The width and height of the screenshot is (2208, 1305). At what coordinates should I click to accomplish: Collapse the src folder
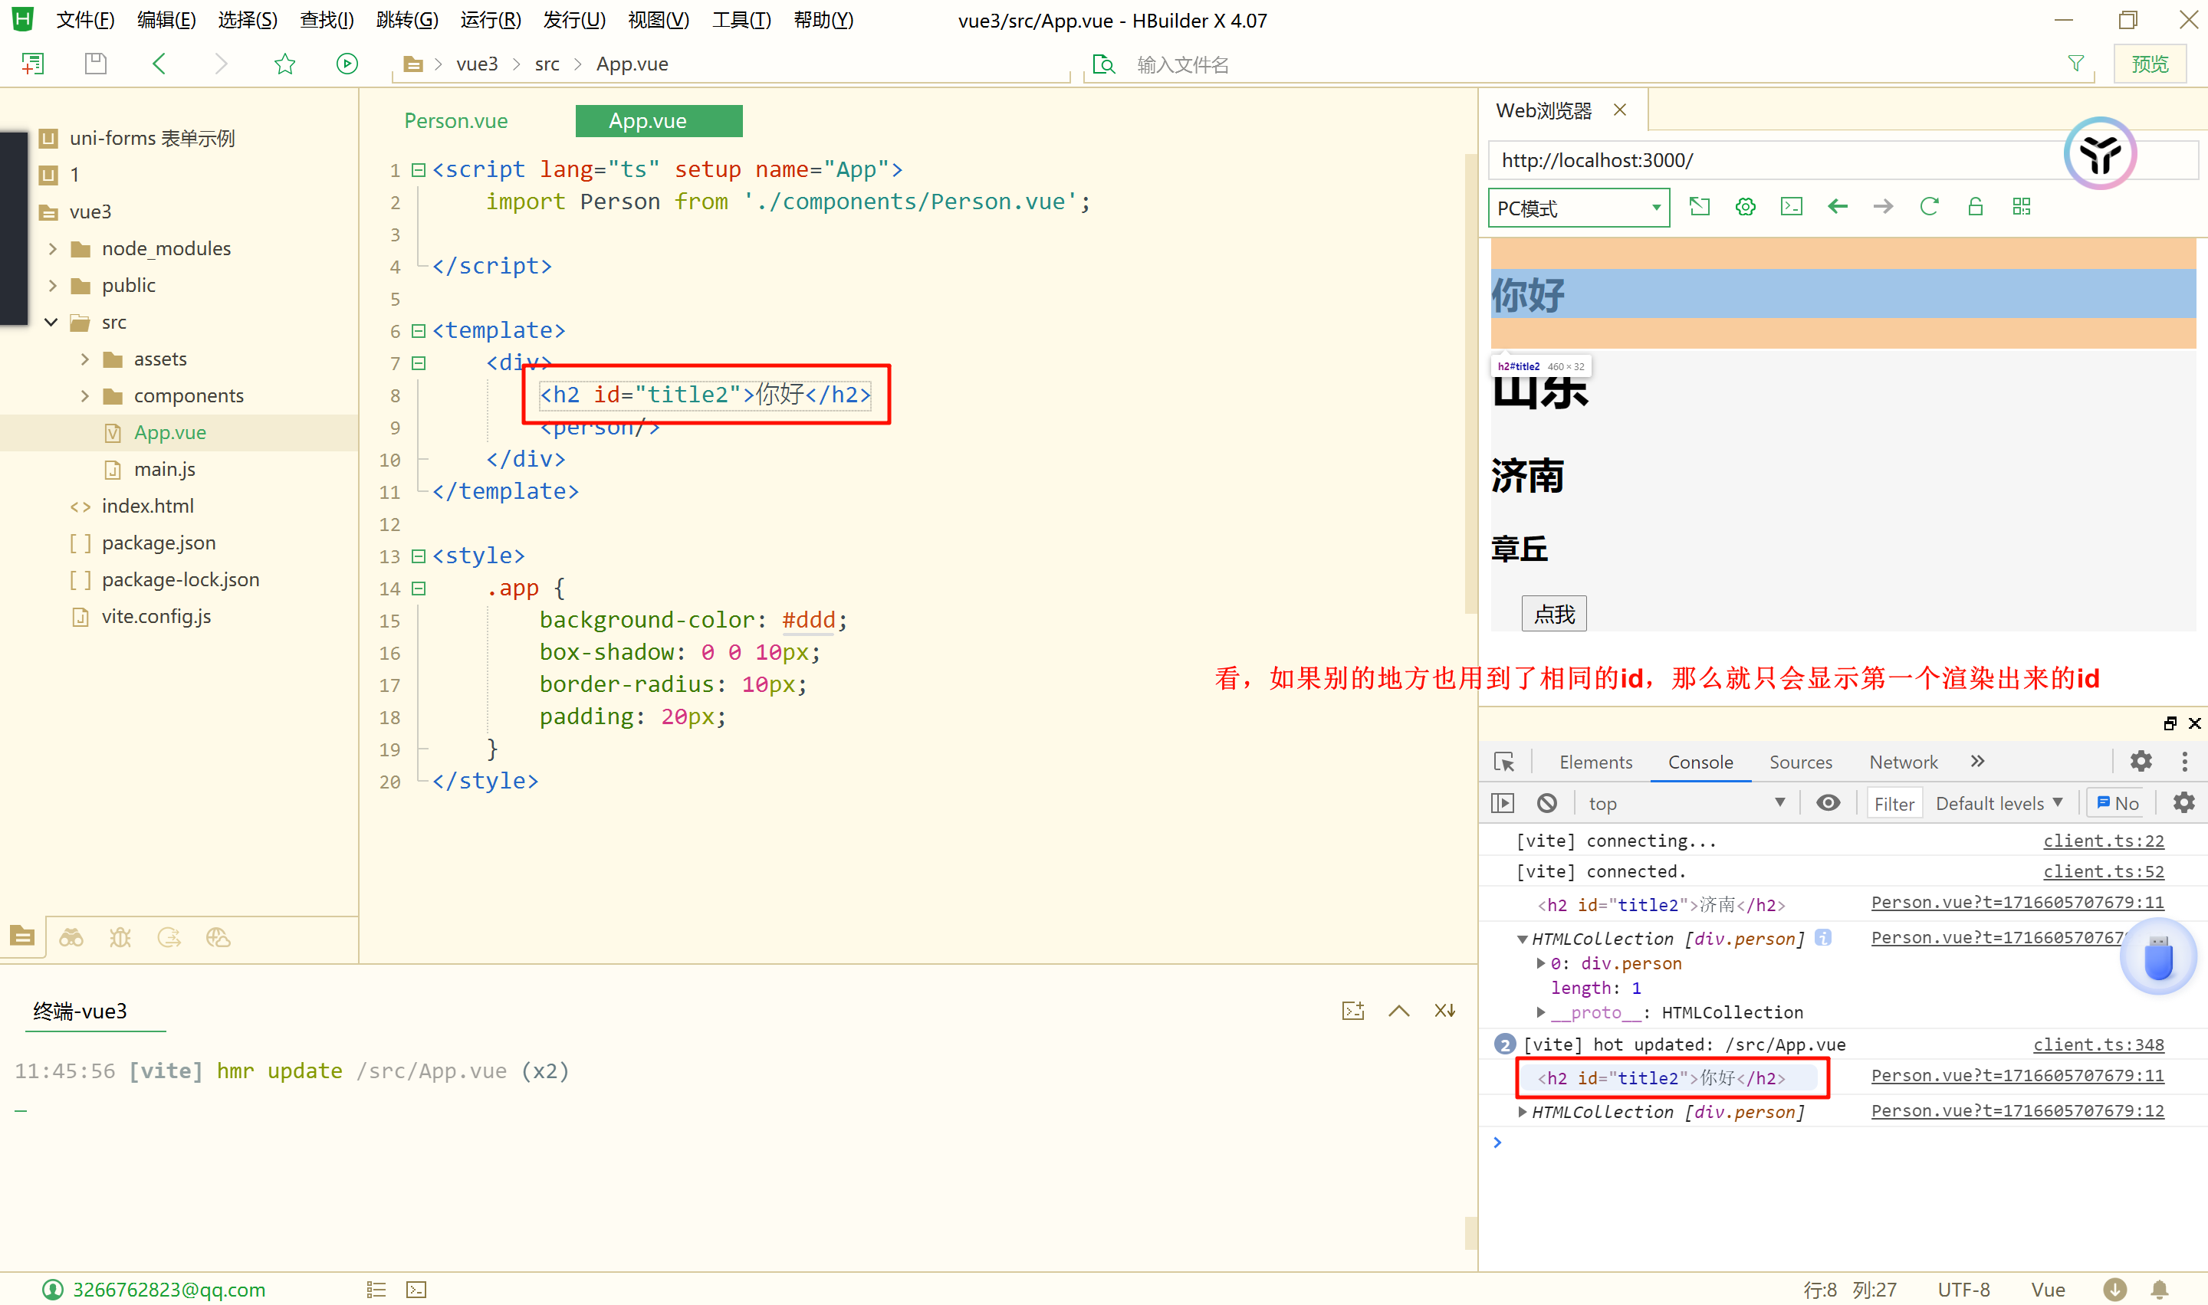51,322
